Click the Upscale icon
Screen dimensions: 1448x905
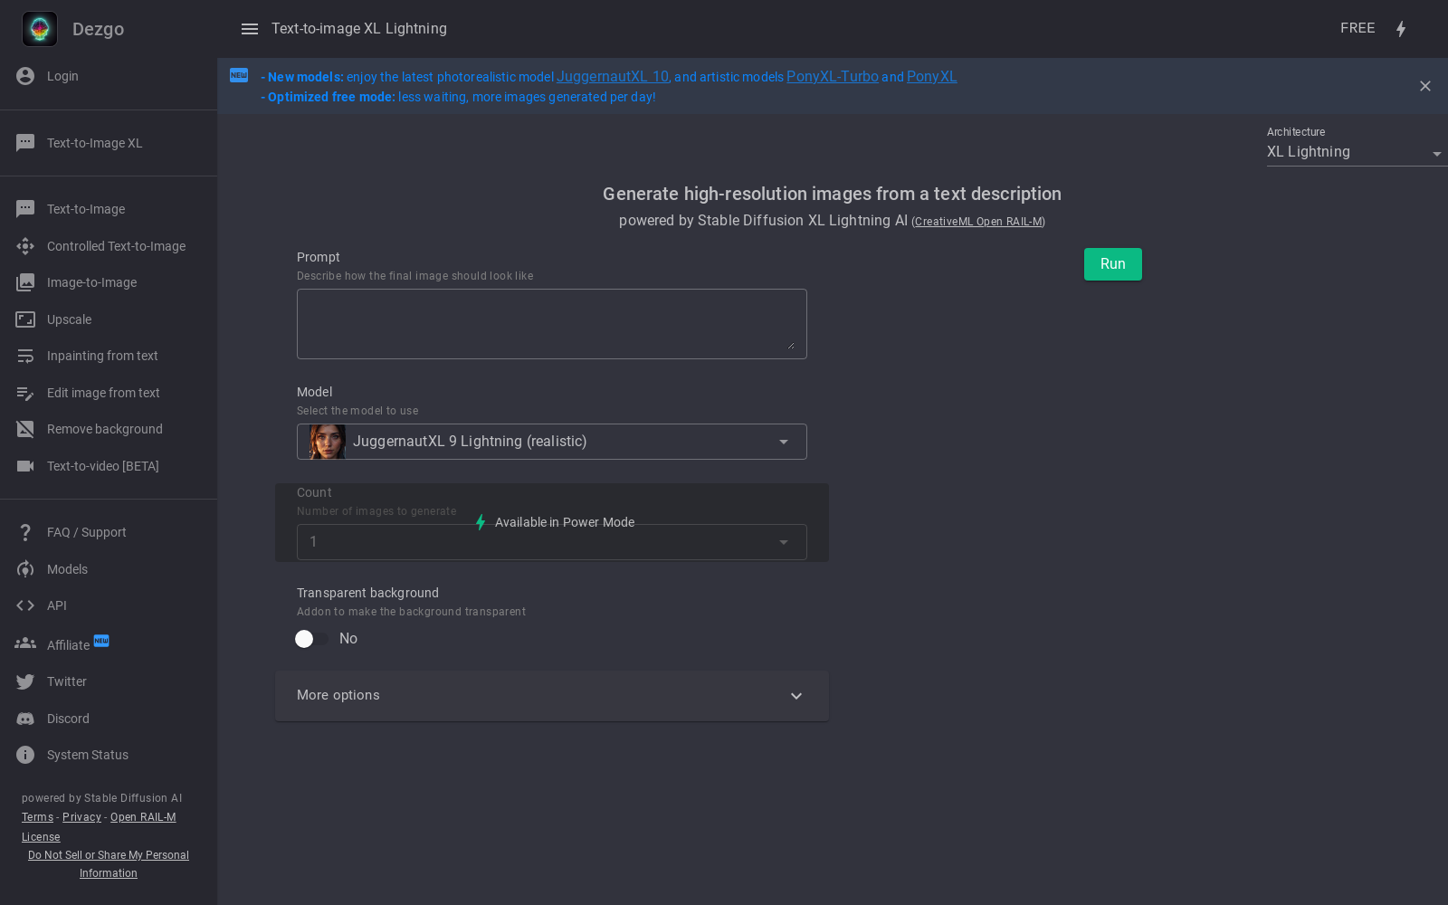coord(25,319)
